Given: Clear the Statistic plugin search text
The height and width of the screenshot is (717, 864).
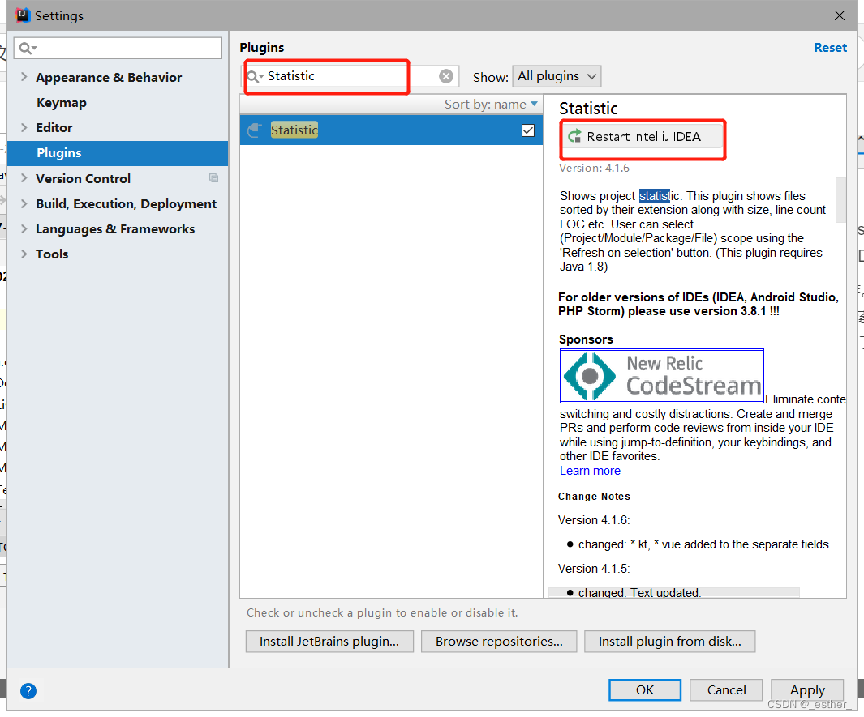Looking at the screenshot, I should click(445, 76).
